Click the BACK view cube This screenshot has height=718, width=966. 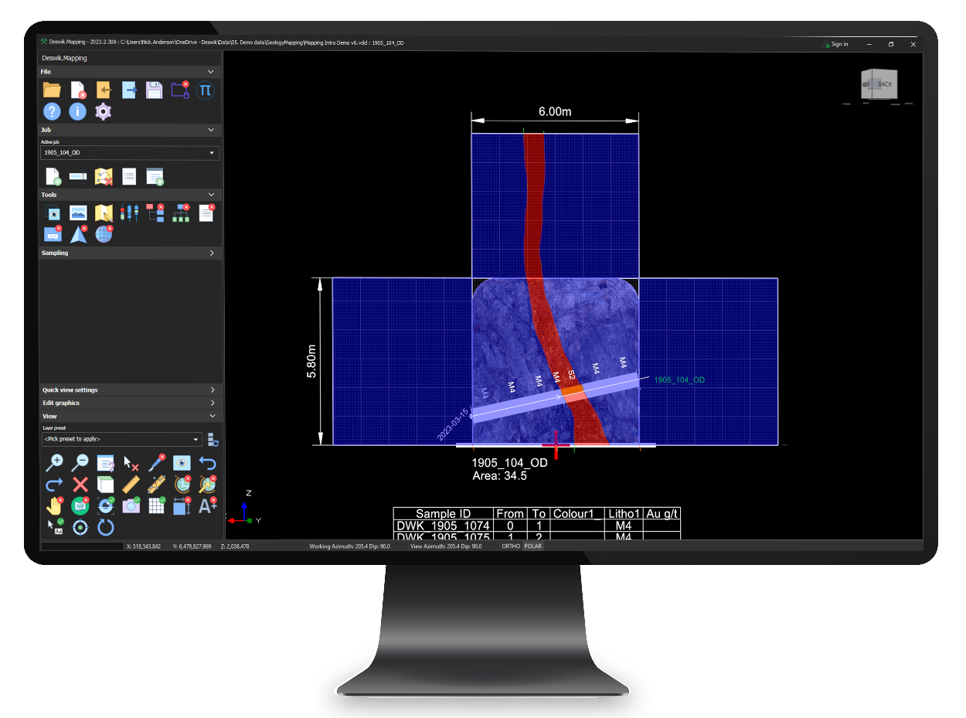coord(879,84)
